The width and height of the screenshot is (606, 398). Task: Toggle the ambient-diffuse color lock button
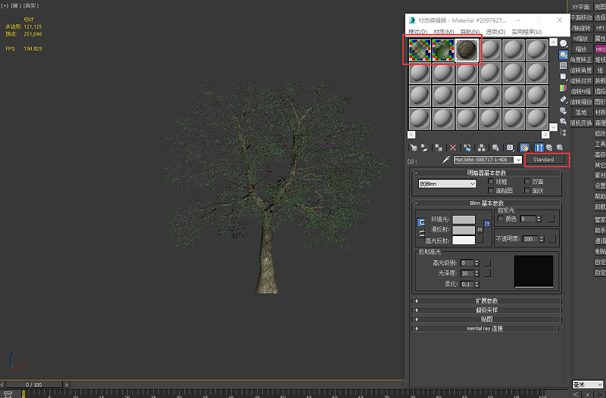[421, 222]
